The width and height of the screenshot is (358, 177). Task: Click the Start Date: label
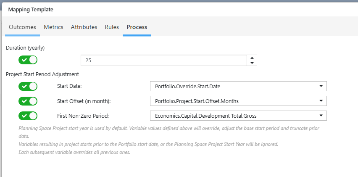(69, 86)
